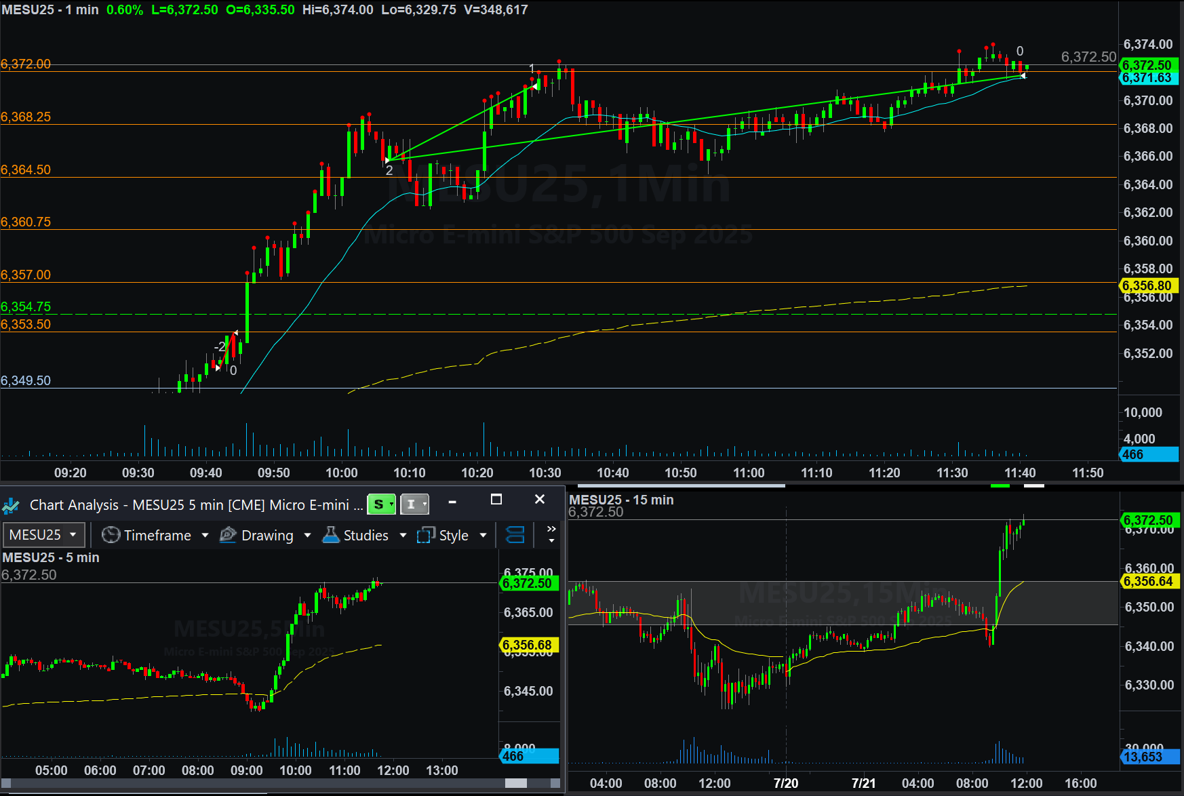Image resolution: width=1184 pixels, height=796 pixels.
Task: Open the Style menu
Action: [x=454, y=535]
